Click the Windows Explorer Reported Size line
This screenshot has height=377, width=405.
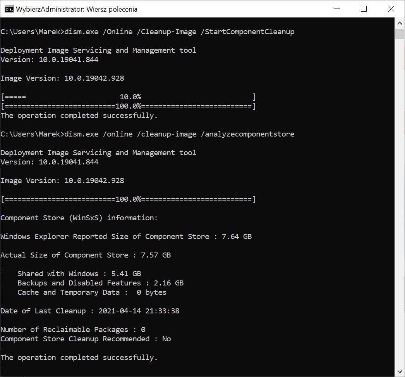tap(126, 237)
